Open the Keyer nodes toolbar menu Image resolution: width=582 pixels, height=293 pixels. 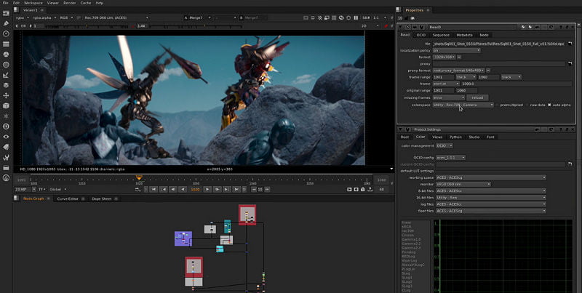[6, 75]
